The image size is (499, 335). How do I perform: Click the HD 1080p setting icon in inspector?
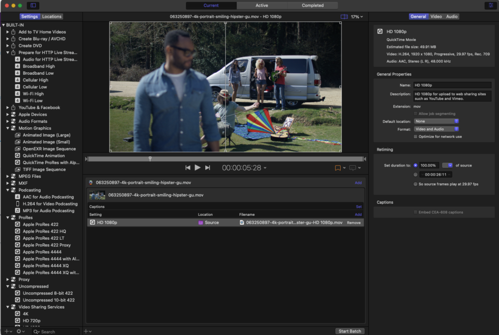coord(380,31)
